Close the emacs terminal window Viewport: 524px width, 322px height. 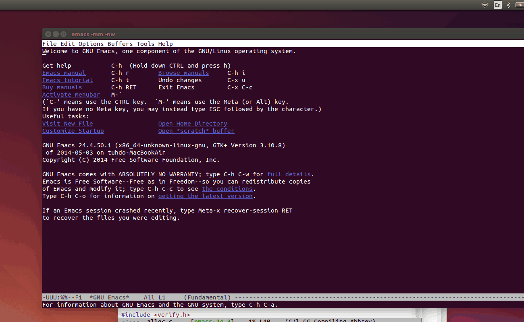pyautogui.click(x=48, y=34)
